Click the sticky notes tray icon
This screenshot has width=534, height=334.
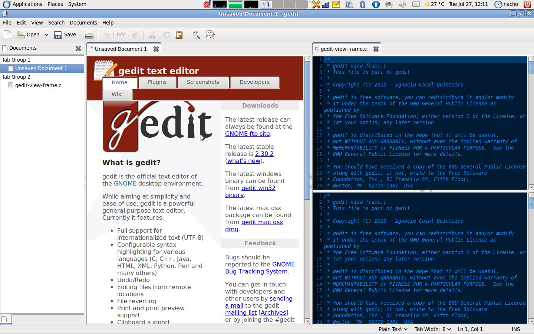click(x=336, y=4)
